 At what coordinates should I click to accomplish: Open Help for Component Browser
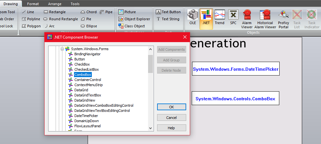(x=172, y=128)
